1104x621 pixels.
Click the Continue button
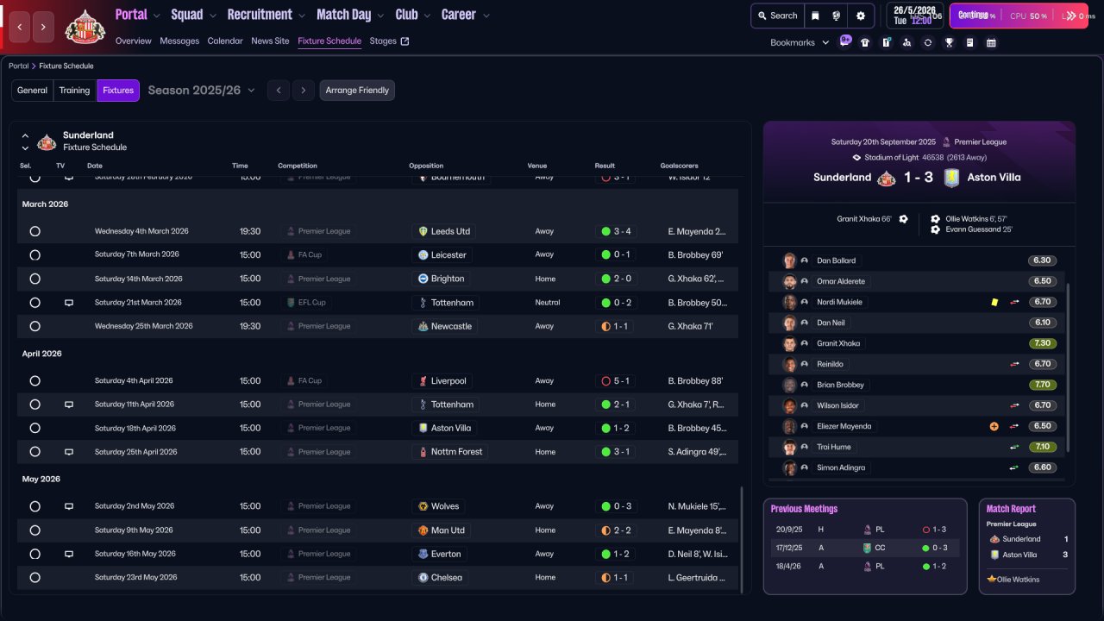pos(1019,16)
